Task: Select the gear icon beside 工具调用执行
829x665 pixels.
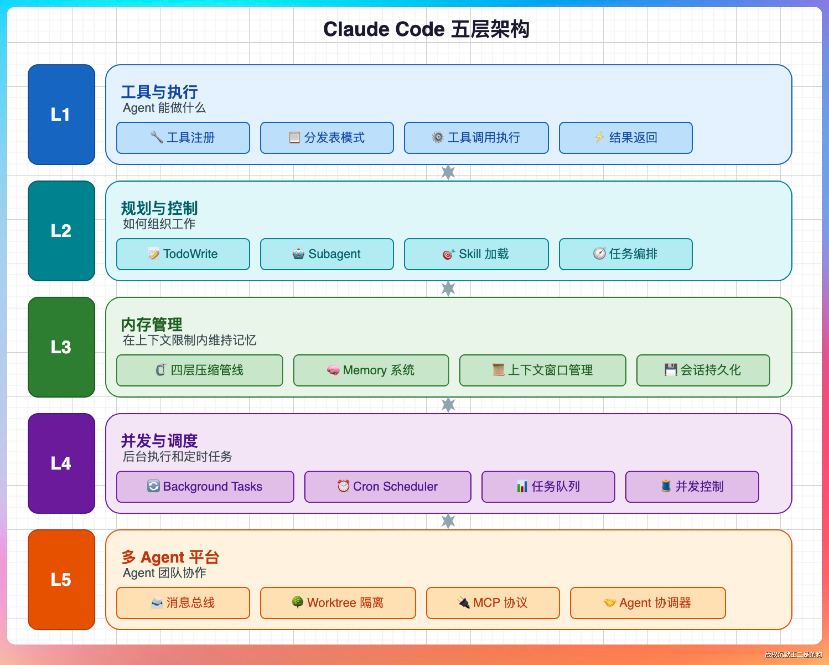Action: (x=437, y=137)
